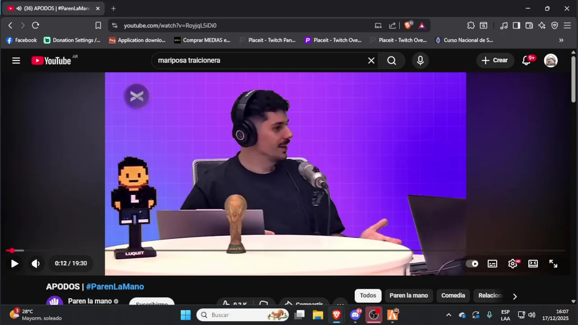Click the youtube.com address bar URL

click(x=170, y=25)
